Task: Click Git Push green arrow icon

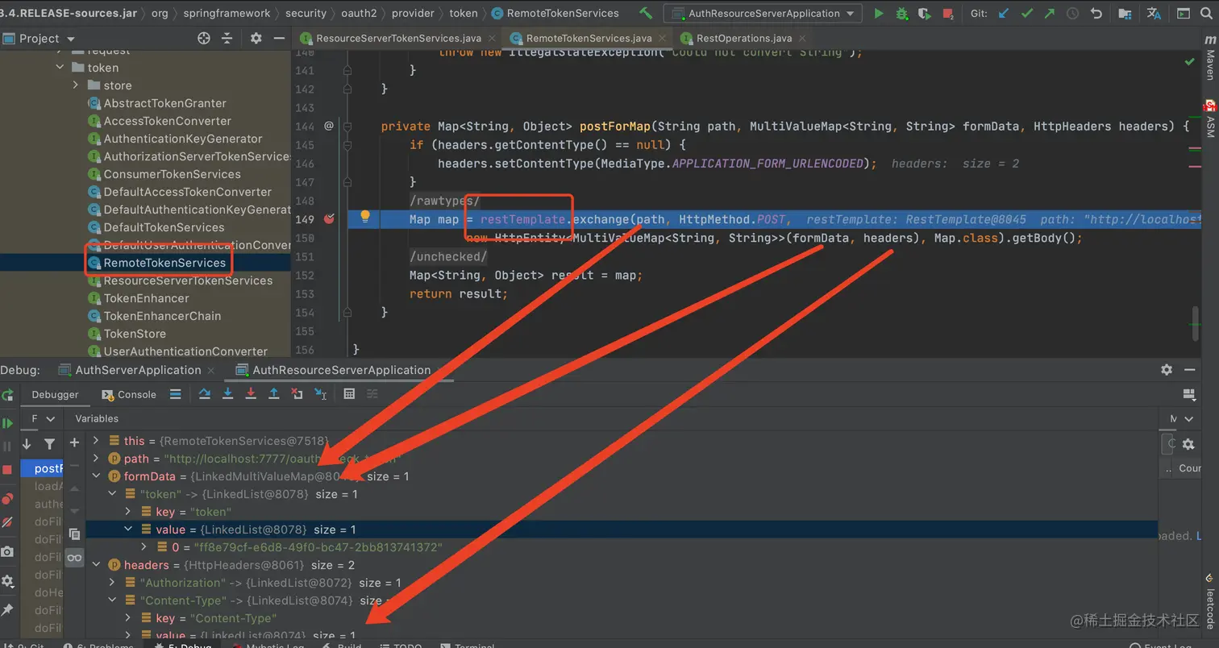Action: [1049, 13]
